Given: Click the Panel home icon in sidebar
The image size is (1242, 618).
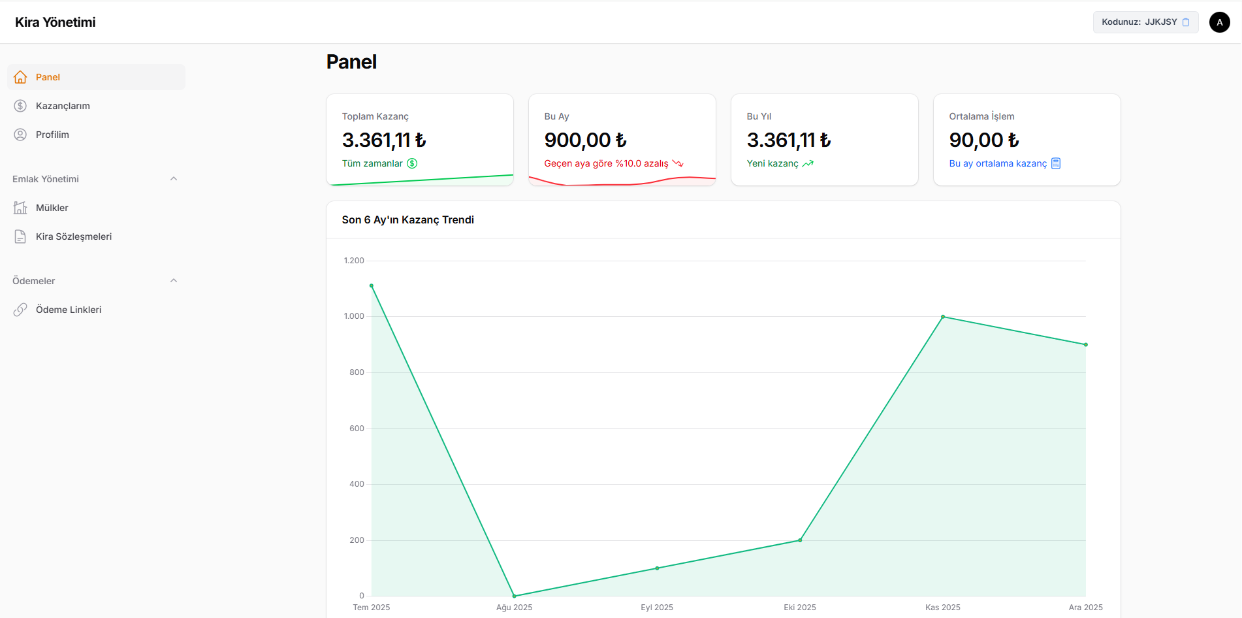Looking at the screenshot, I should tap(20, 77).
